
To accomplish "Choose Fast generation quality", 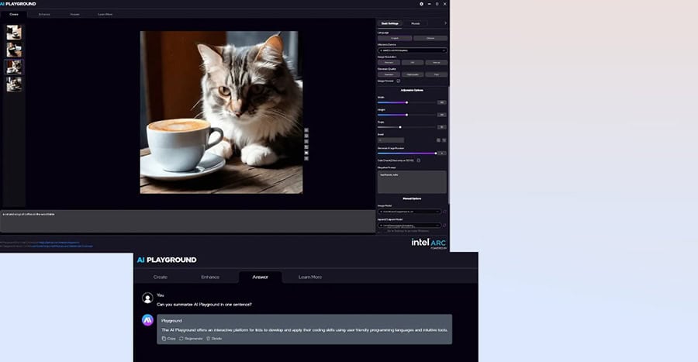I will tap(436, 74).
